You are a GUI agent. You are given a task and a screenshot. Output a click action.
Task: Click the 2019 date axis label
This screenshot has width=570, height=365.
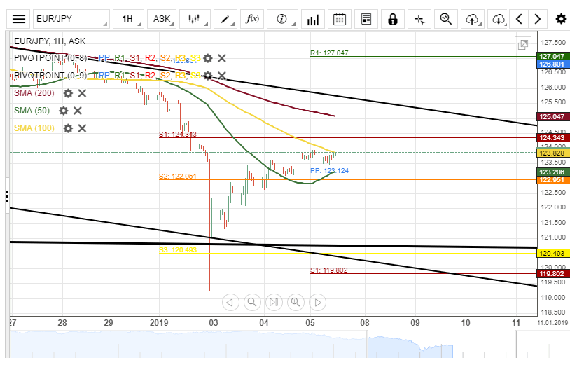[159, 323]
